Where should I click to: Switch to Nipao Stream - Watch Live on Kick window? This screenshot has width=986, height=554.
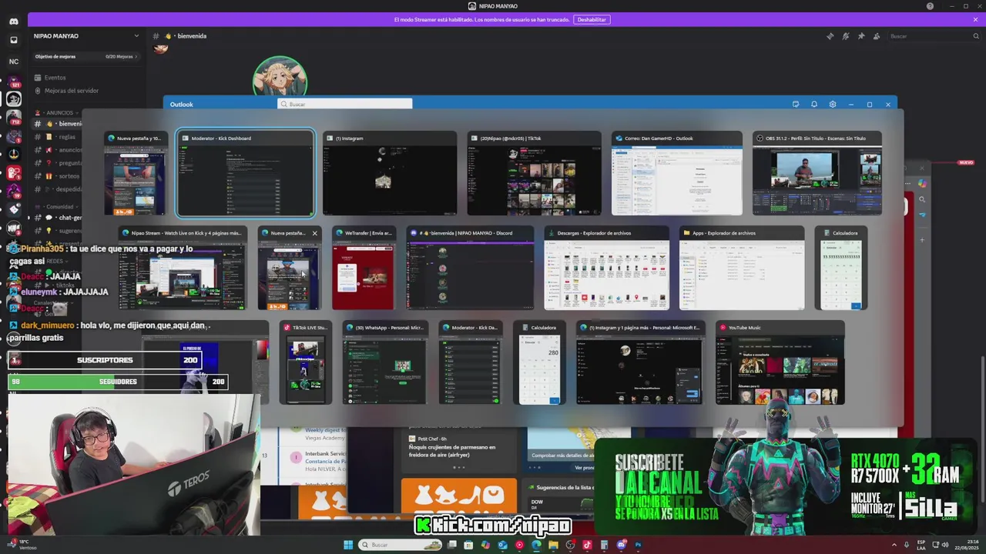[x=183, y=268]
